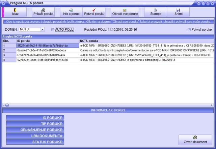
Task: Select message ID f7bd9939-ab8b-4896-8ff2-8f20a01f74da
Action: (48, 55)
